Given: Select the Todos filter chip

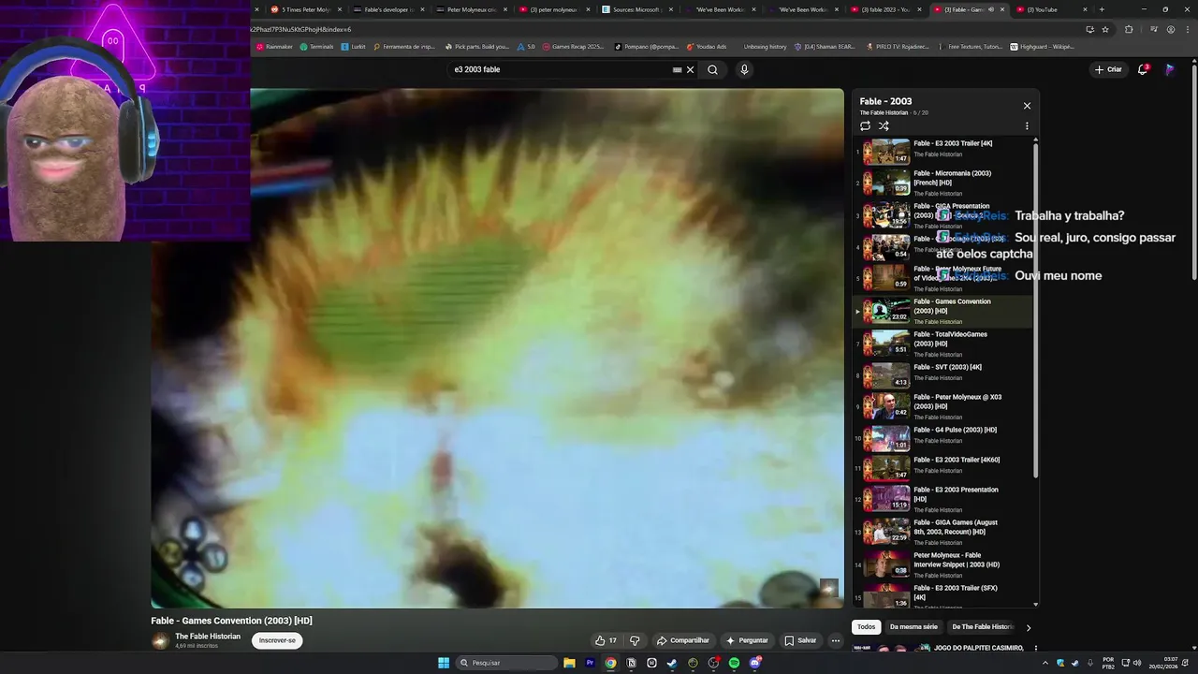Looking at the screenshot, I should (867, 627).
